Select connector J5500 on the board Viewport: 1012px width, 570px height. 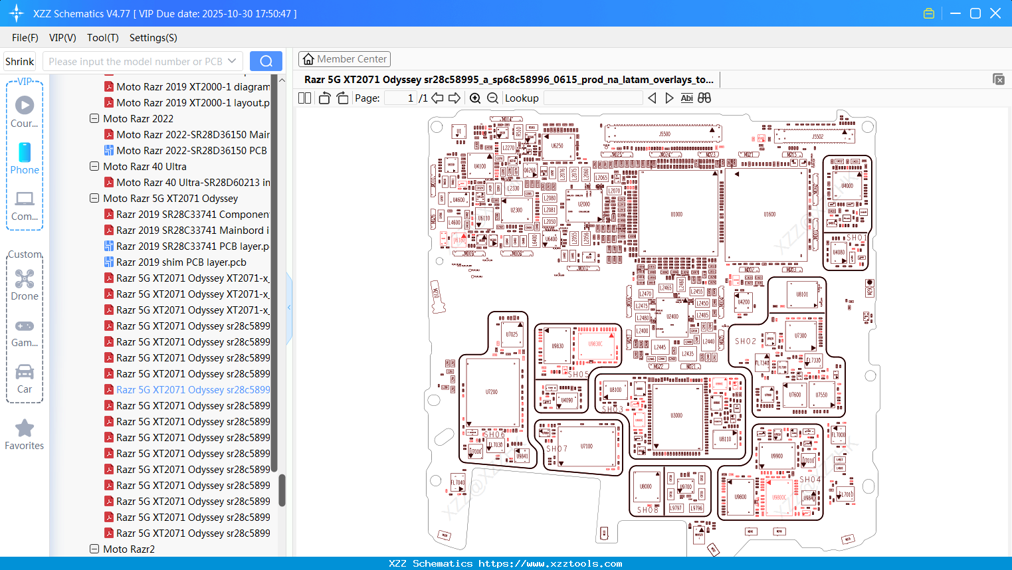point(664,134)
